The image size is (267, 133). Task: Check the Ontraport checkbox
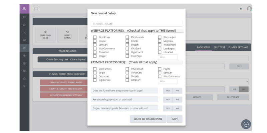95,76
